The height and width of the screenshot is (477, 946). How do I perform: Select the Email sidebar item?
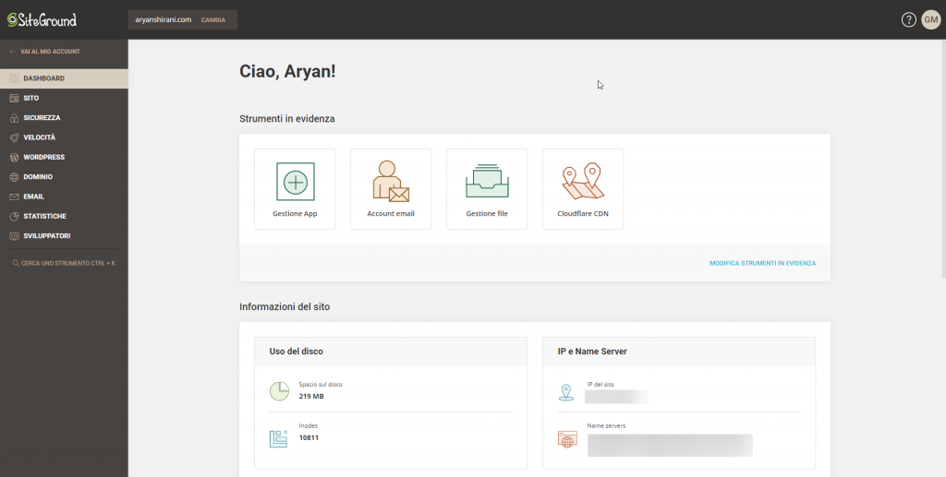(33, 197)
